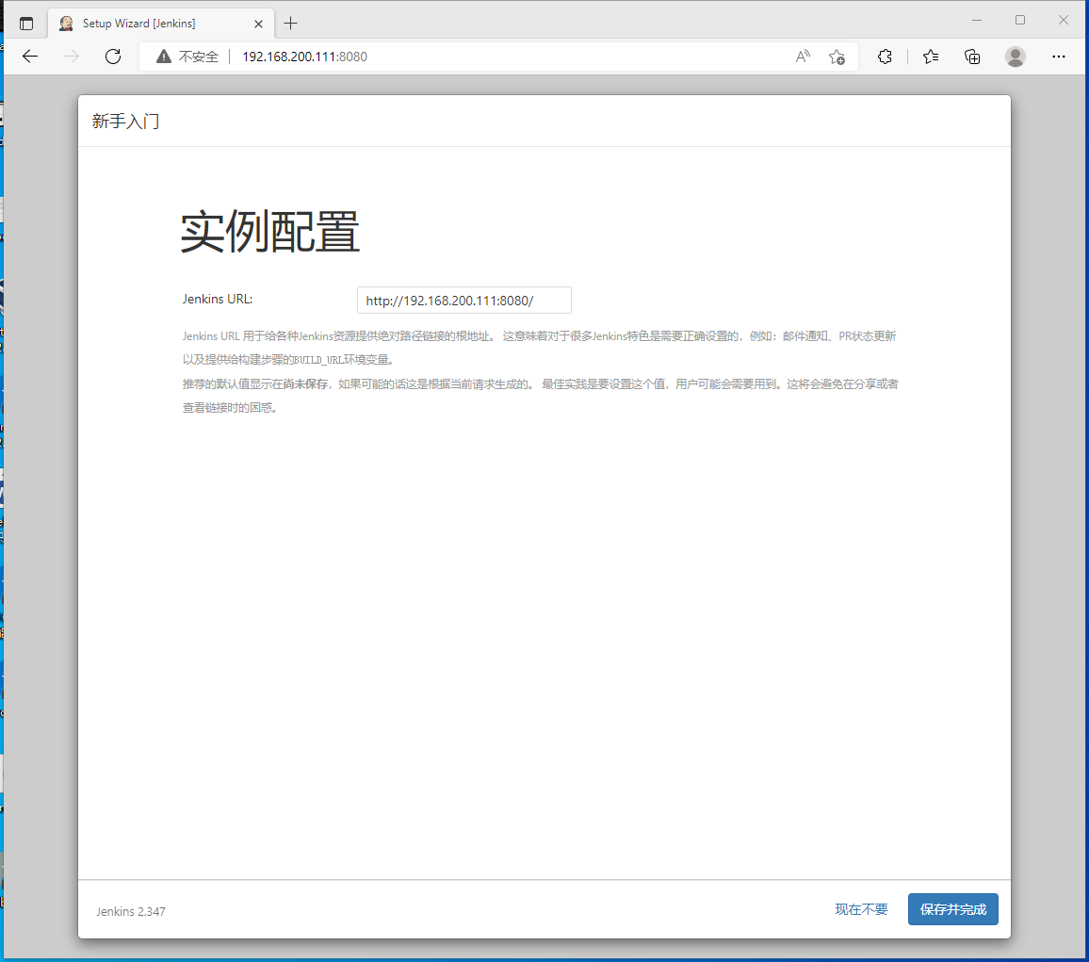Click the 现在不要 (Not now) link
Screen dimensions: 1089x962
861,909
